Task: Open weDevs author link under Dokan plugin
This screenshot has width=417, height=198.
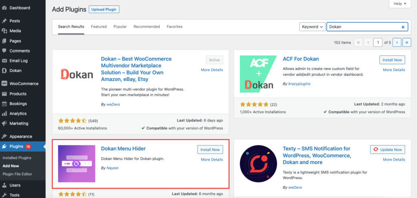Action: [113, 105]
